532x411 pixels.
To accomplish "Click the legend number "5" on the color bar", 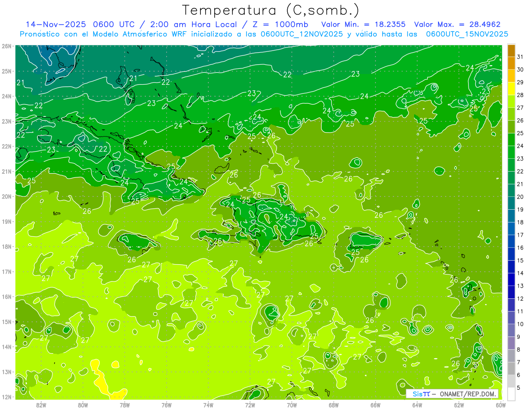I will pyautogui.click(x=519, y=388).
